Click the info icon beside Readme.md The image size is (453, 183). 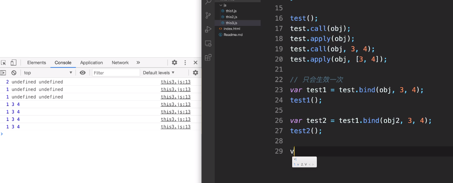[x=221, y=35]
